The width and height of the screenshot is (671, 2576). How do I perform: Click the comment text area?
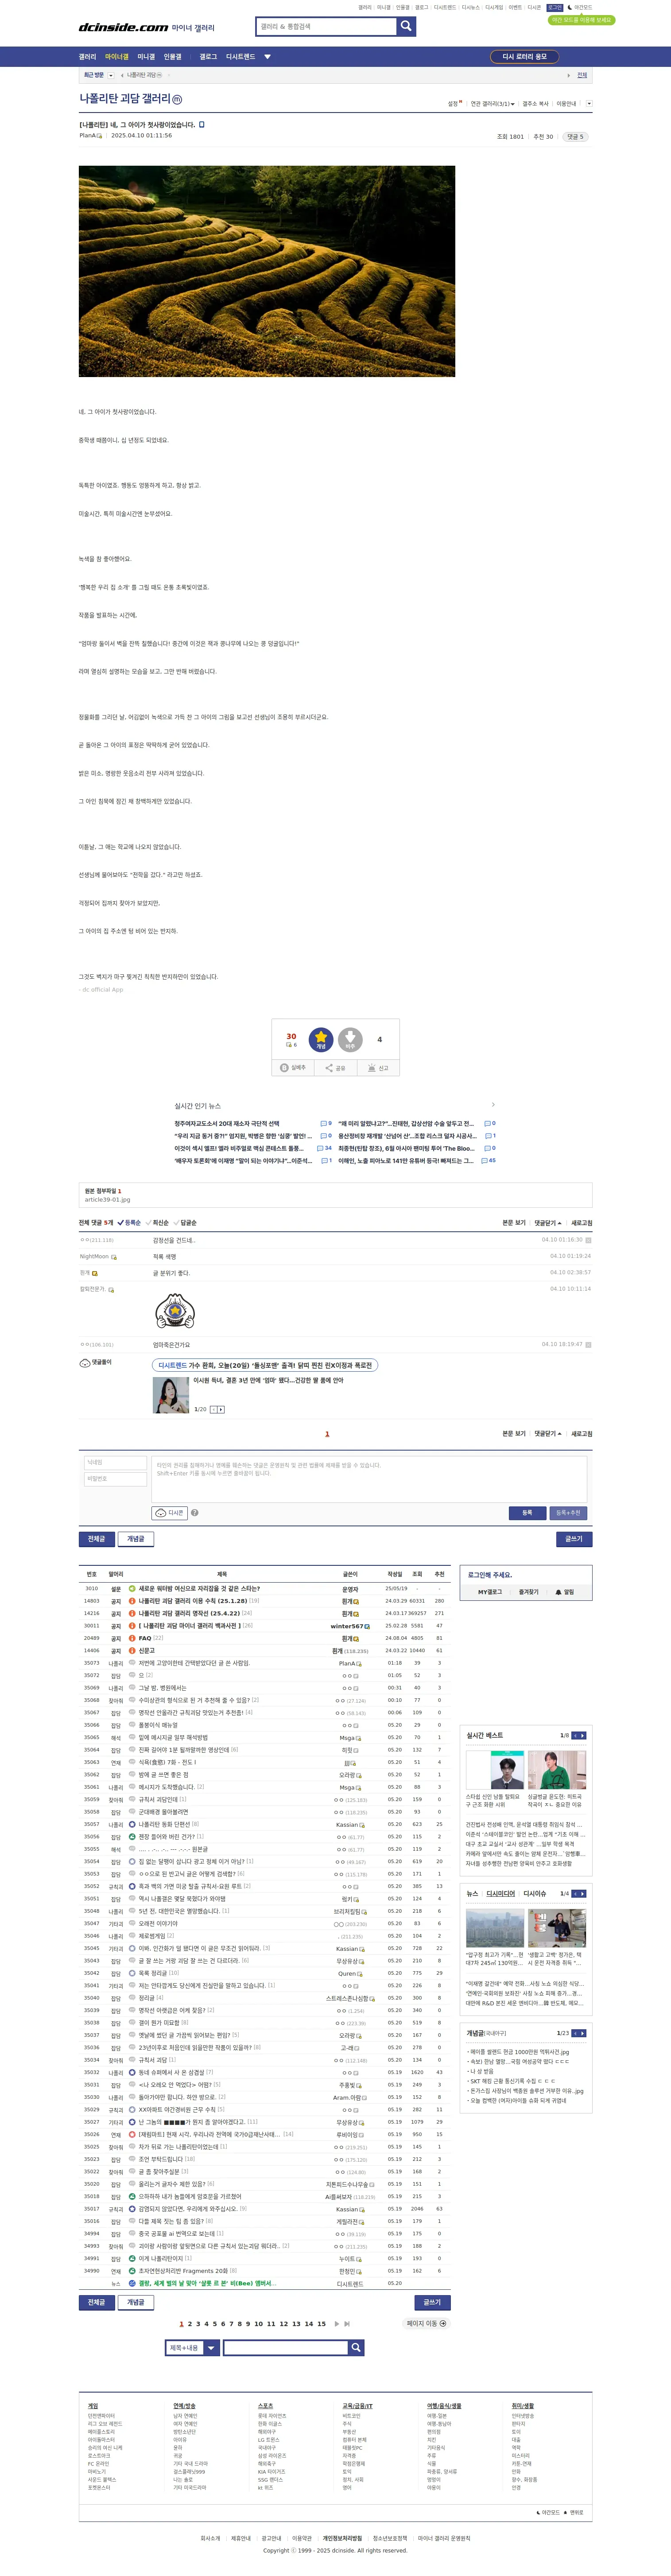[x=369, y=1478]
